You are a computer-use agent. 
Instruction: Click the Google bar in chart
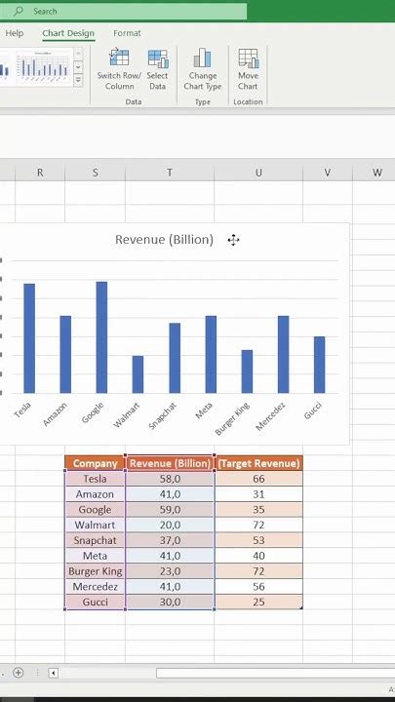pos(101,337)
